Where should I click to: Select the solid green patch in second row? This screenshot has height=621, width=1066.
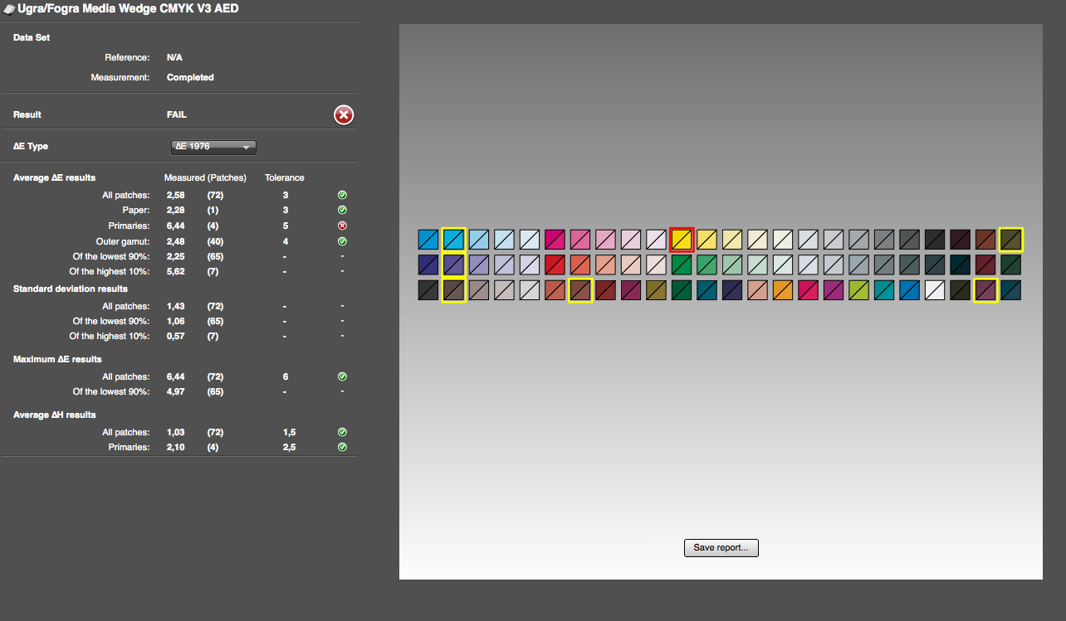(682, 264)
